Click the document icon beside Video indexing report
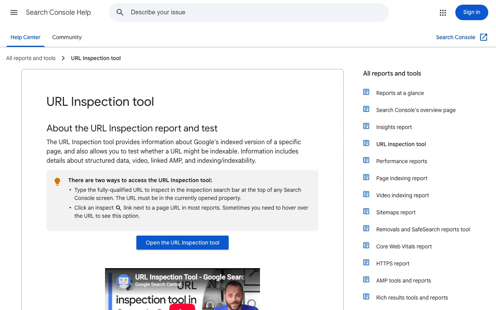 [366, 194]
